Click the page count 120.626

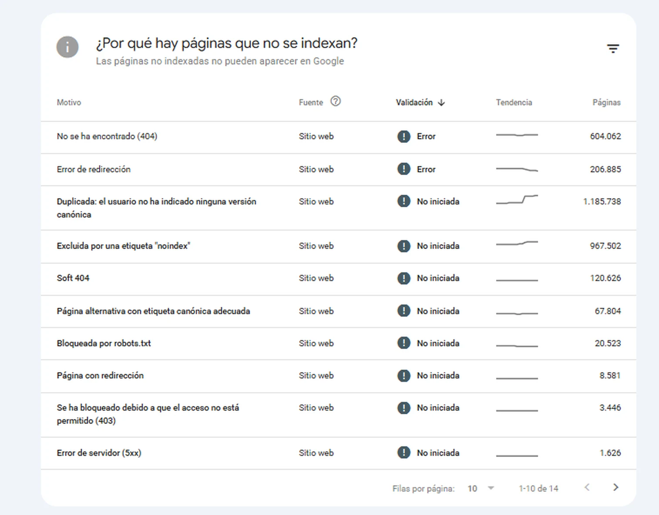point(605,278)
